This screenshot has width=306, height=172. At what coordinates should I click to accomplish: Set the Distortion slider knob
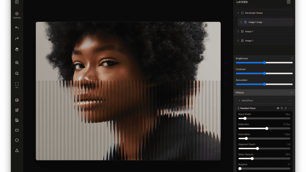(x=267, y=128)
